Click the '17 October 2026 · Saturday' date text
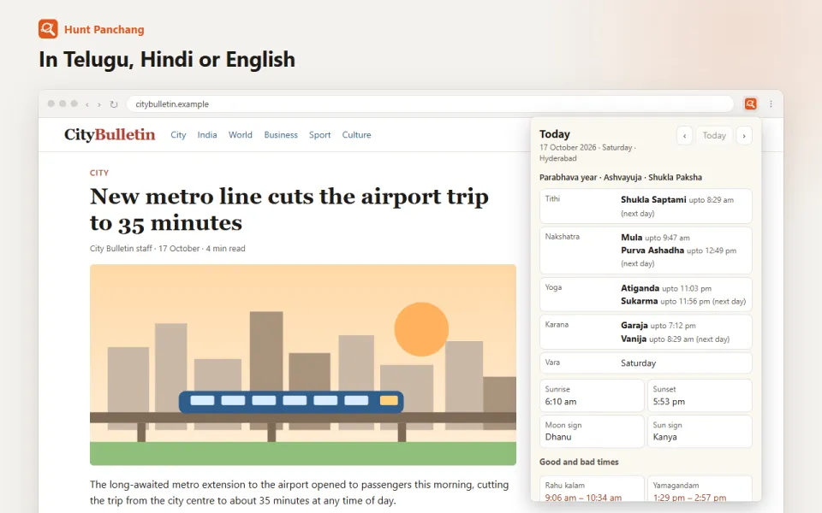The image size is (822, 513). [x=586, y=148]
